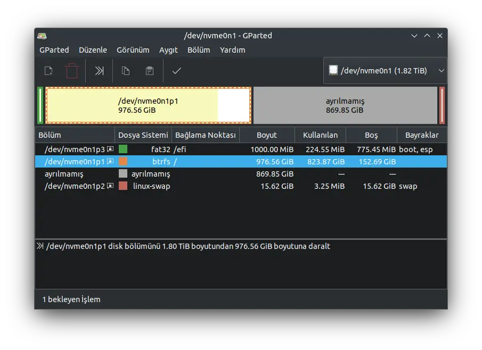Sort by Kullanılan column header
This screenshot has height=350, width=482.
tap(320, 135)
